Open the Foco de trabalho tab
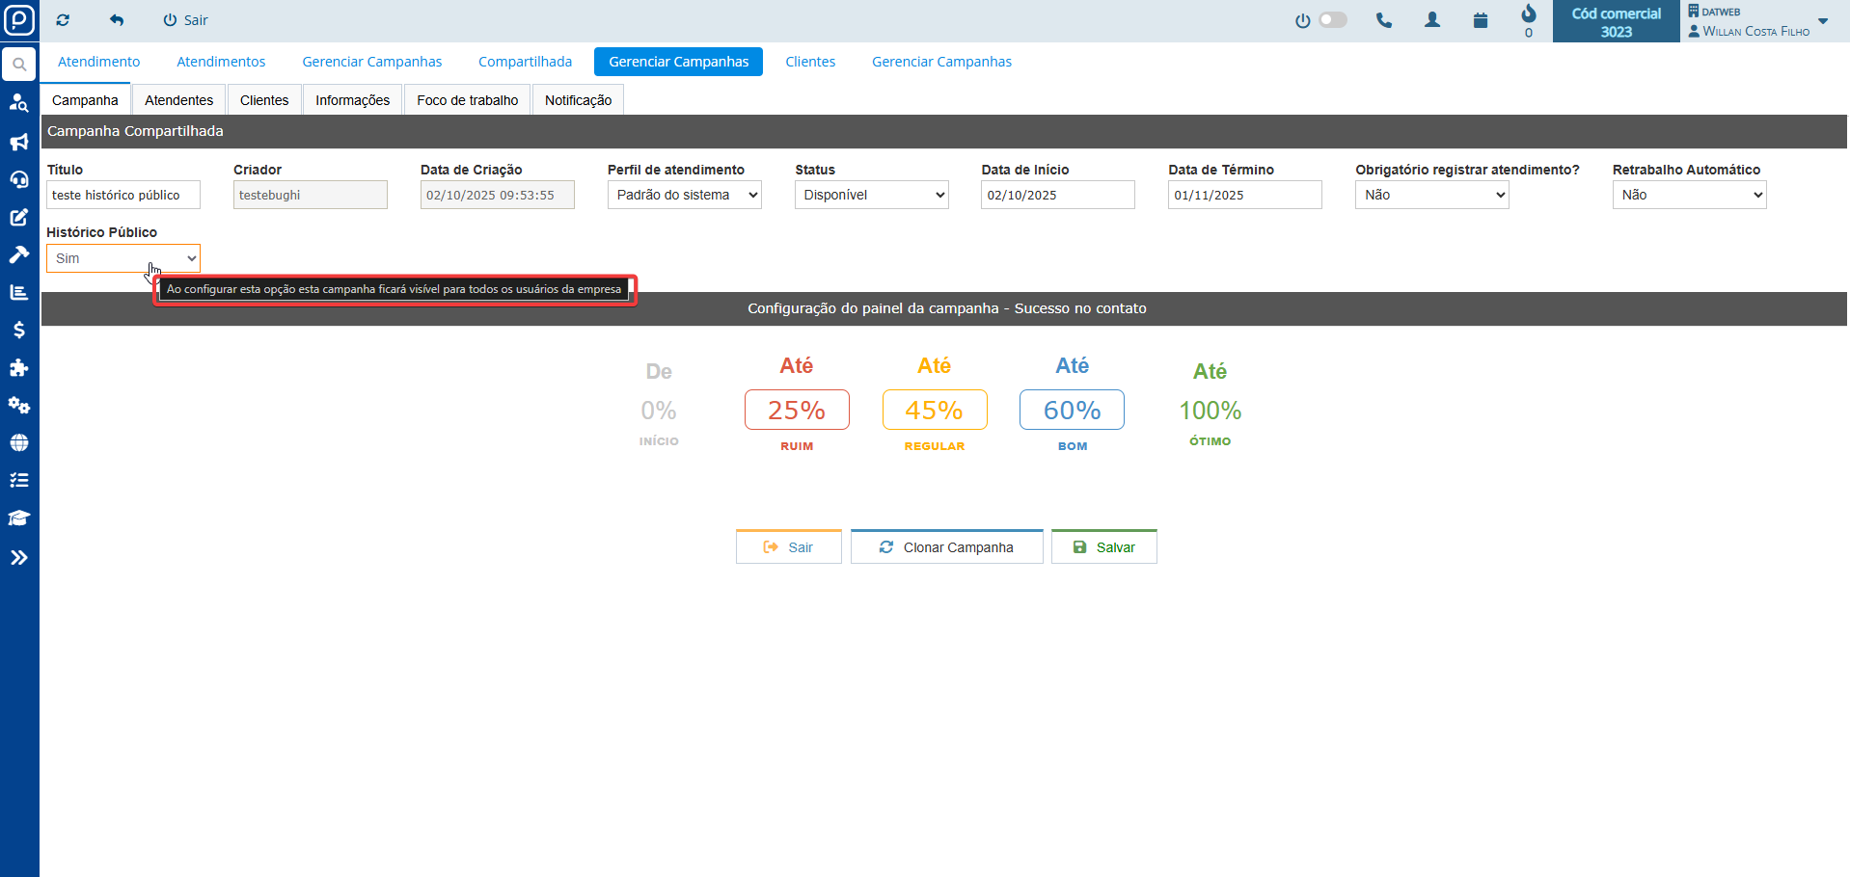The image size is (1850, 877). click(x=467, y=100)
